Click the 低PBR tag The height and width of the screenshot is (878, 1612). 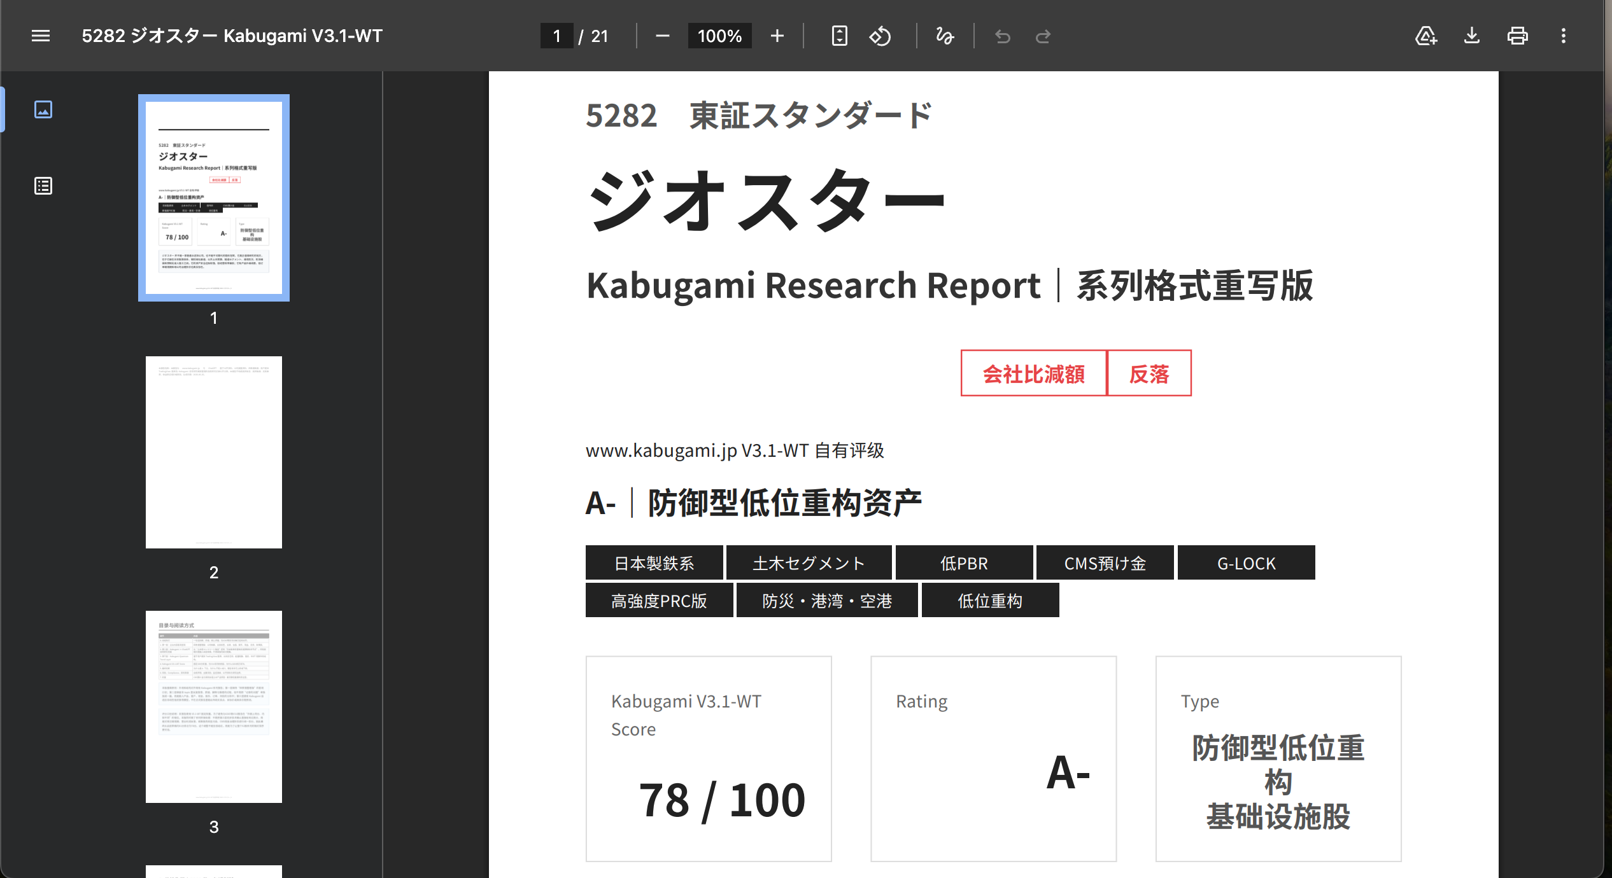964,563
